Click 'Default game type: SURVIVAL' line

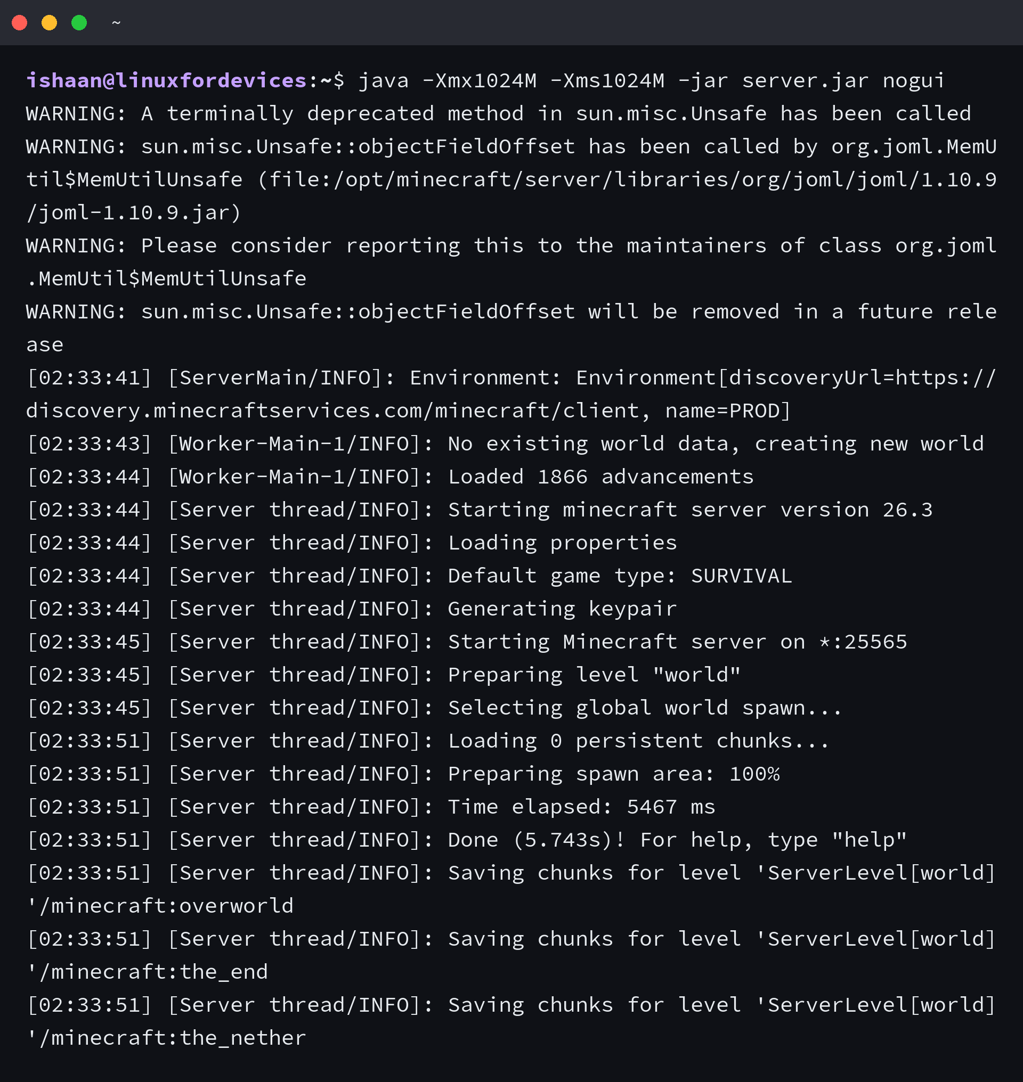(x=409, y=576)
